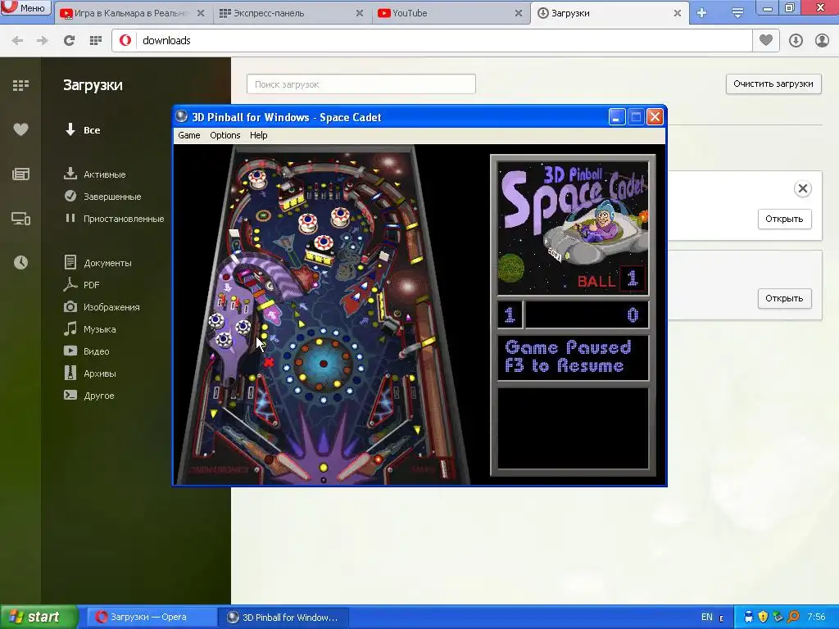Image resolution: width=839 pixels, height=629 pixels.
Task: Go back with the back arrow
Action: 17,41
